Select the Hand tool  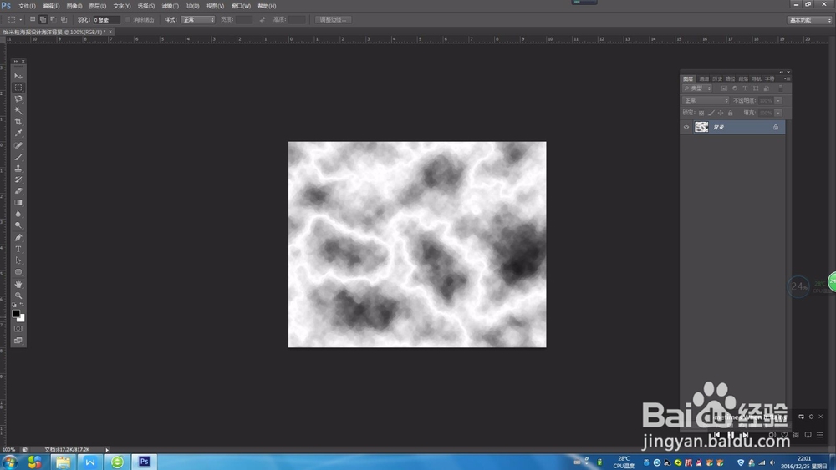click(18, 284)
